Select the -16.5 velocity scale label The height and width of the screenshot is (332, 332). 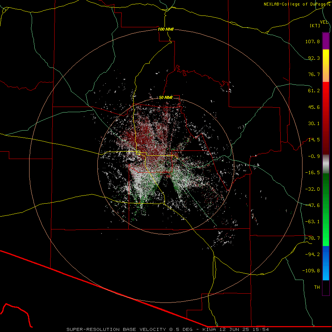[312, 173]
